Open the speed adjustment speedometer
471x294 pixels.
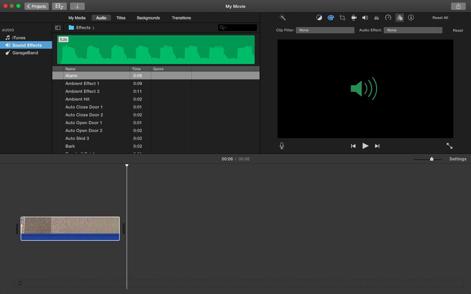(x=388, y=18)
